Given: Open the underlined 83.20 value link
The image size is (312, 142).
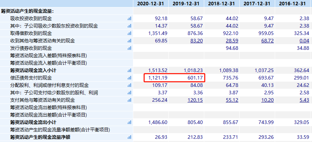Looking at the screenshot, I should coord(196,41).
